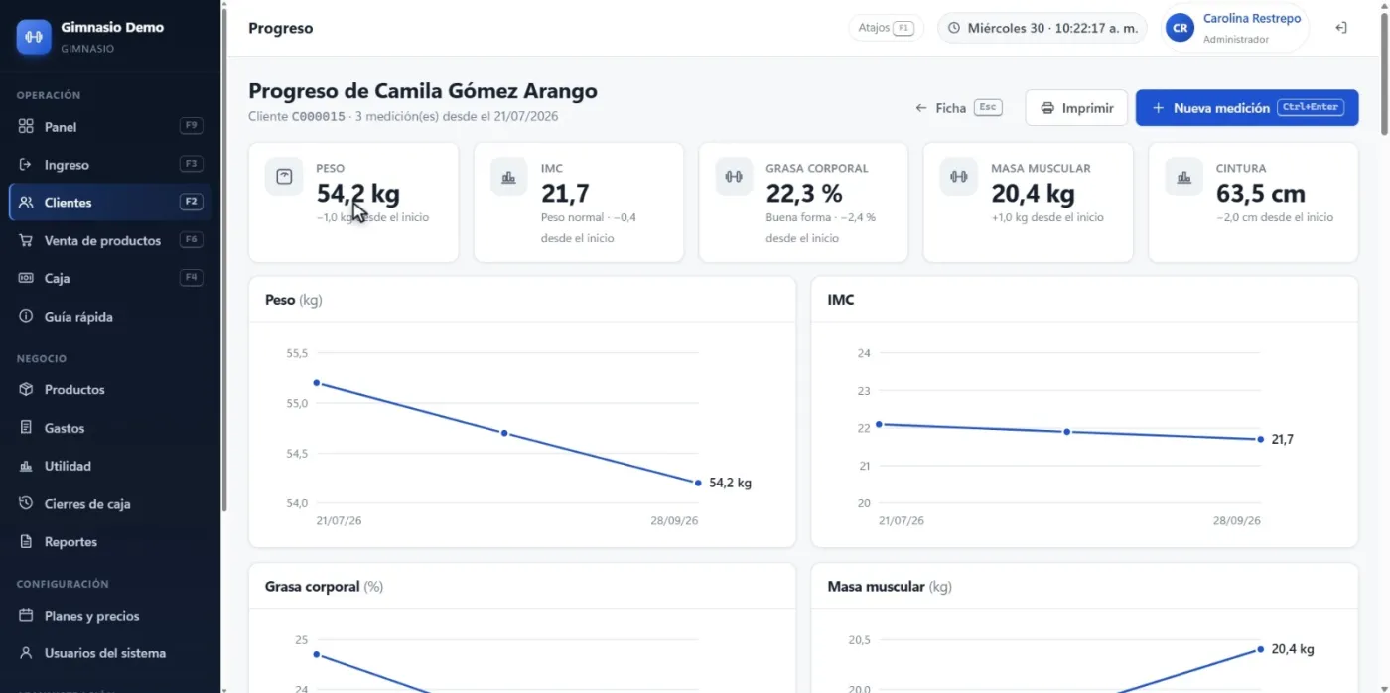Click the date and time clock pill
Screen dimensions: 1390x693
[1042, 28]
